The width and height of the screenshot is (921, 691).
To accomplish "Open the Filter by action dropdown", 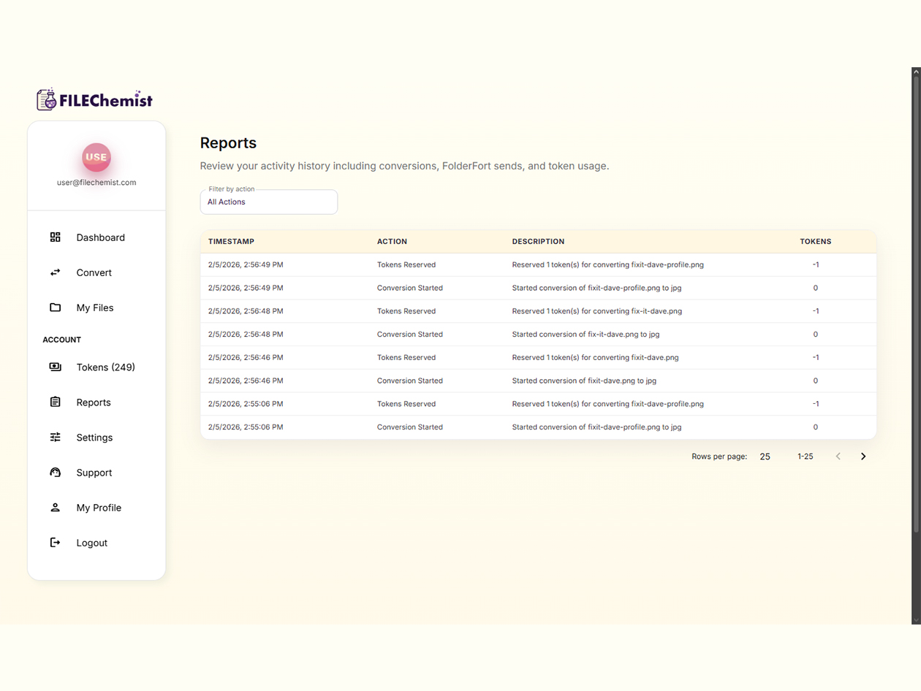I will (268, 202).
